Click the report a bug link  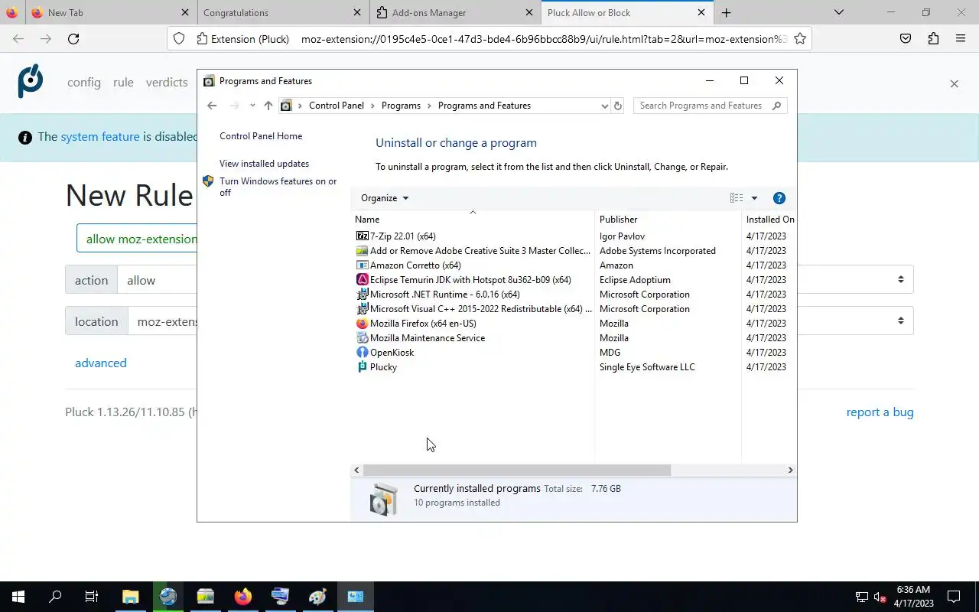[880, 412]
